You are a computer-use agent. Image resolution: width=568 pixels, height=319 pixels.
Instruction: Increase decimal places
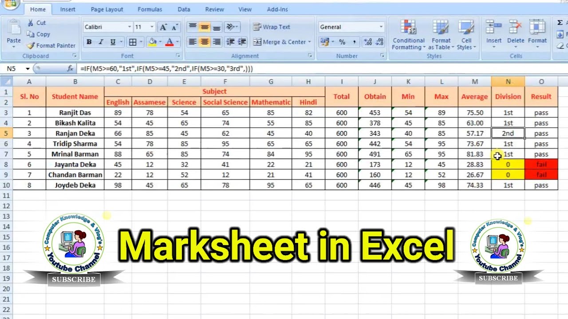point(368,42)
